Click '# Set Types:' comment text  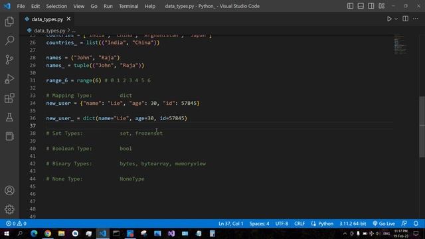pos(64,133)
